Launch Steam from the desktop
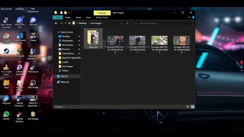The height and width of the screenshot is (137, 244). (6, 53)
